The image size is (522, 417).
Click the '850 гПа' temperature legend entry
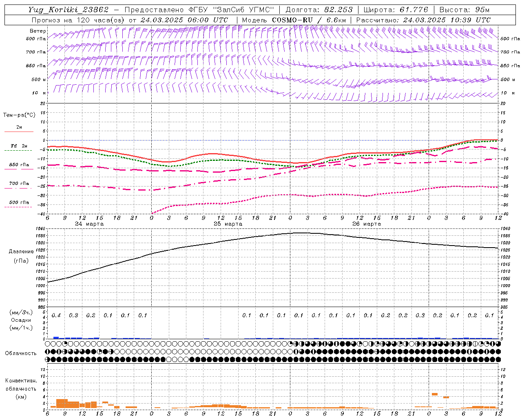coord(19,165)
